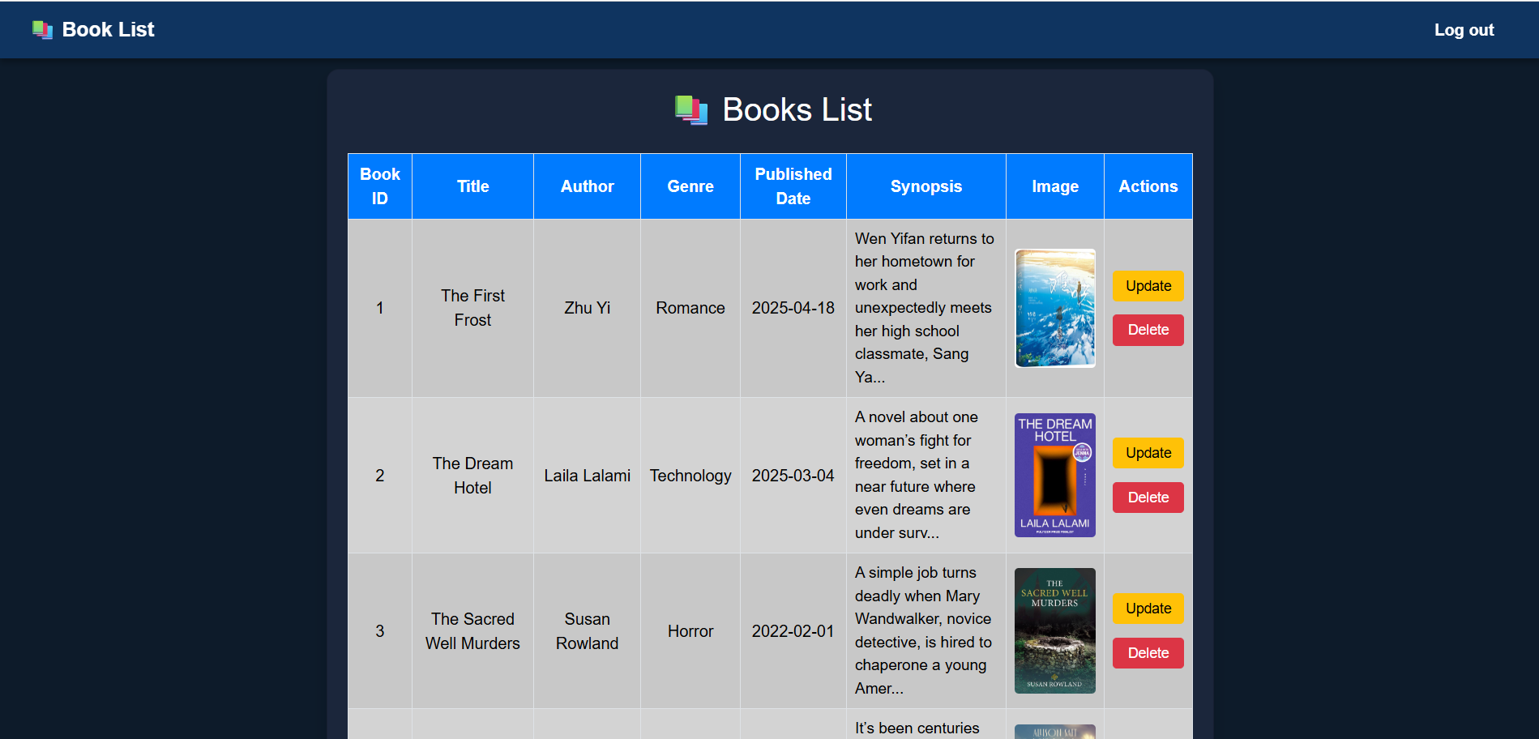The image size is (1539, 739).
Task: Click the Genre column header
Action: click(x=690, y=186)
